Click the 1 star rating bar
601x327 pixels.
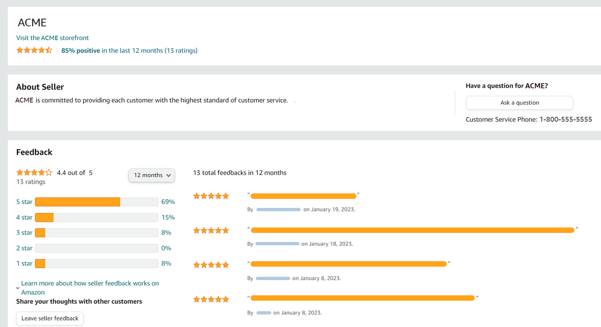(96, 263)
